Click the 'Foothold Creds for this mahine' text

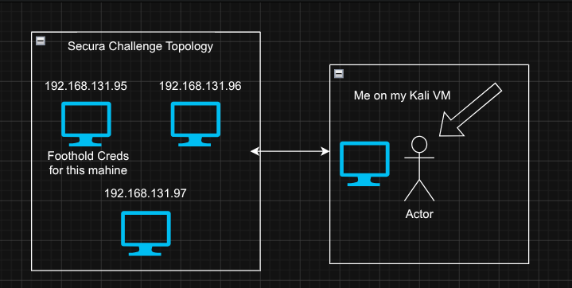coord(88,163)
